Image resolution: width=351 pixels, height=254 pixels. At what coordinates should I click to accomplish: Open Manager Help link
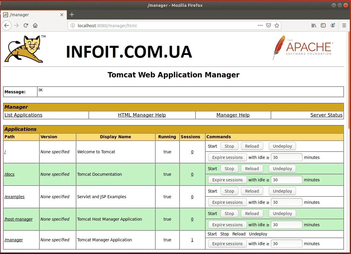[233, 115]
